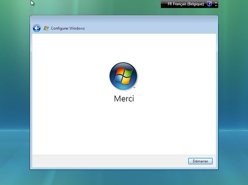Click the right edge border of the setup window
This screenshot has height=185, width=248.
[217, 95]
